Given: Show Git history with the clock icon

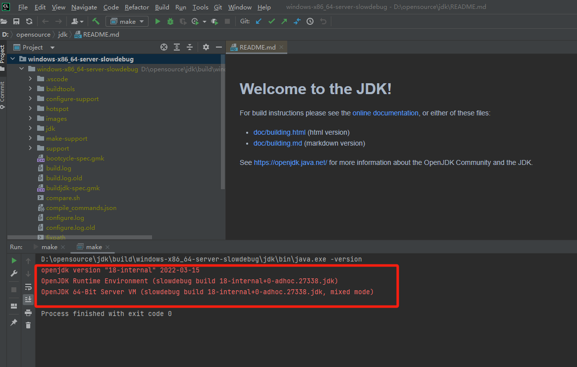Looking at the screenshot, I should (x=310, y=21).
